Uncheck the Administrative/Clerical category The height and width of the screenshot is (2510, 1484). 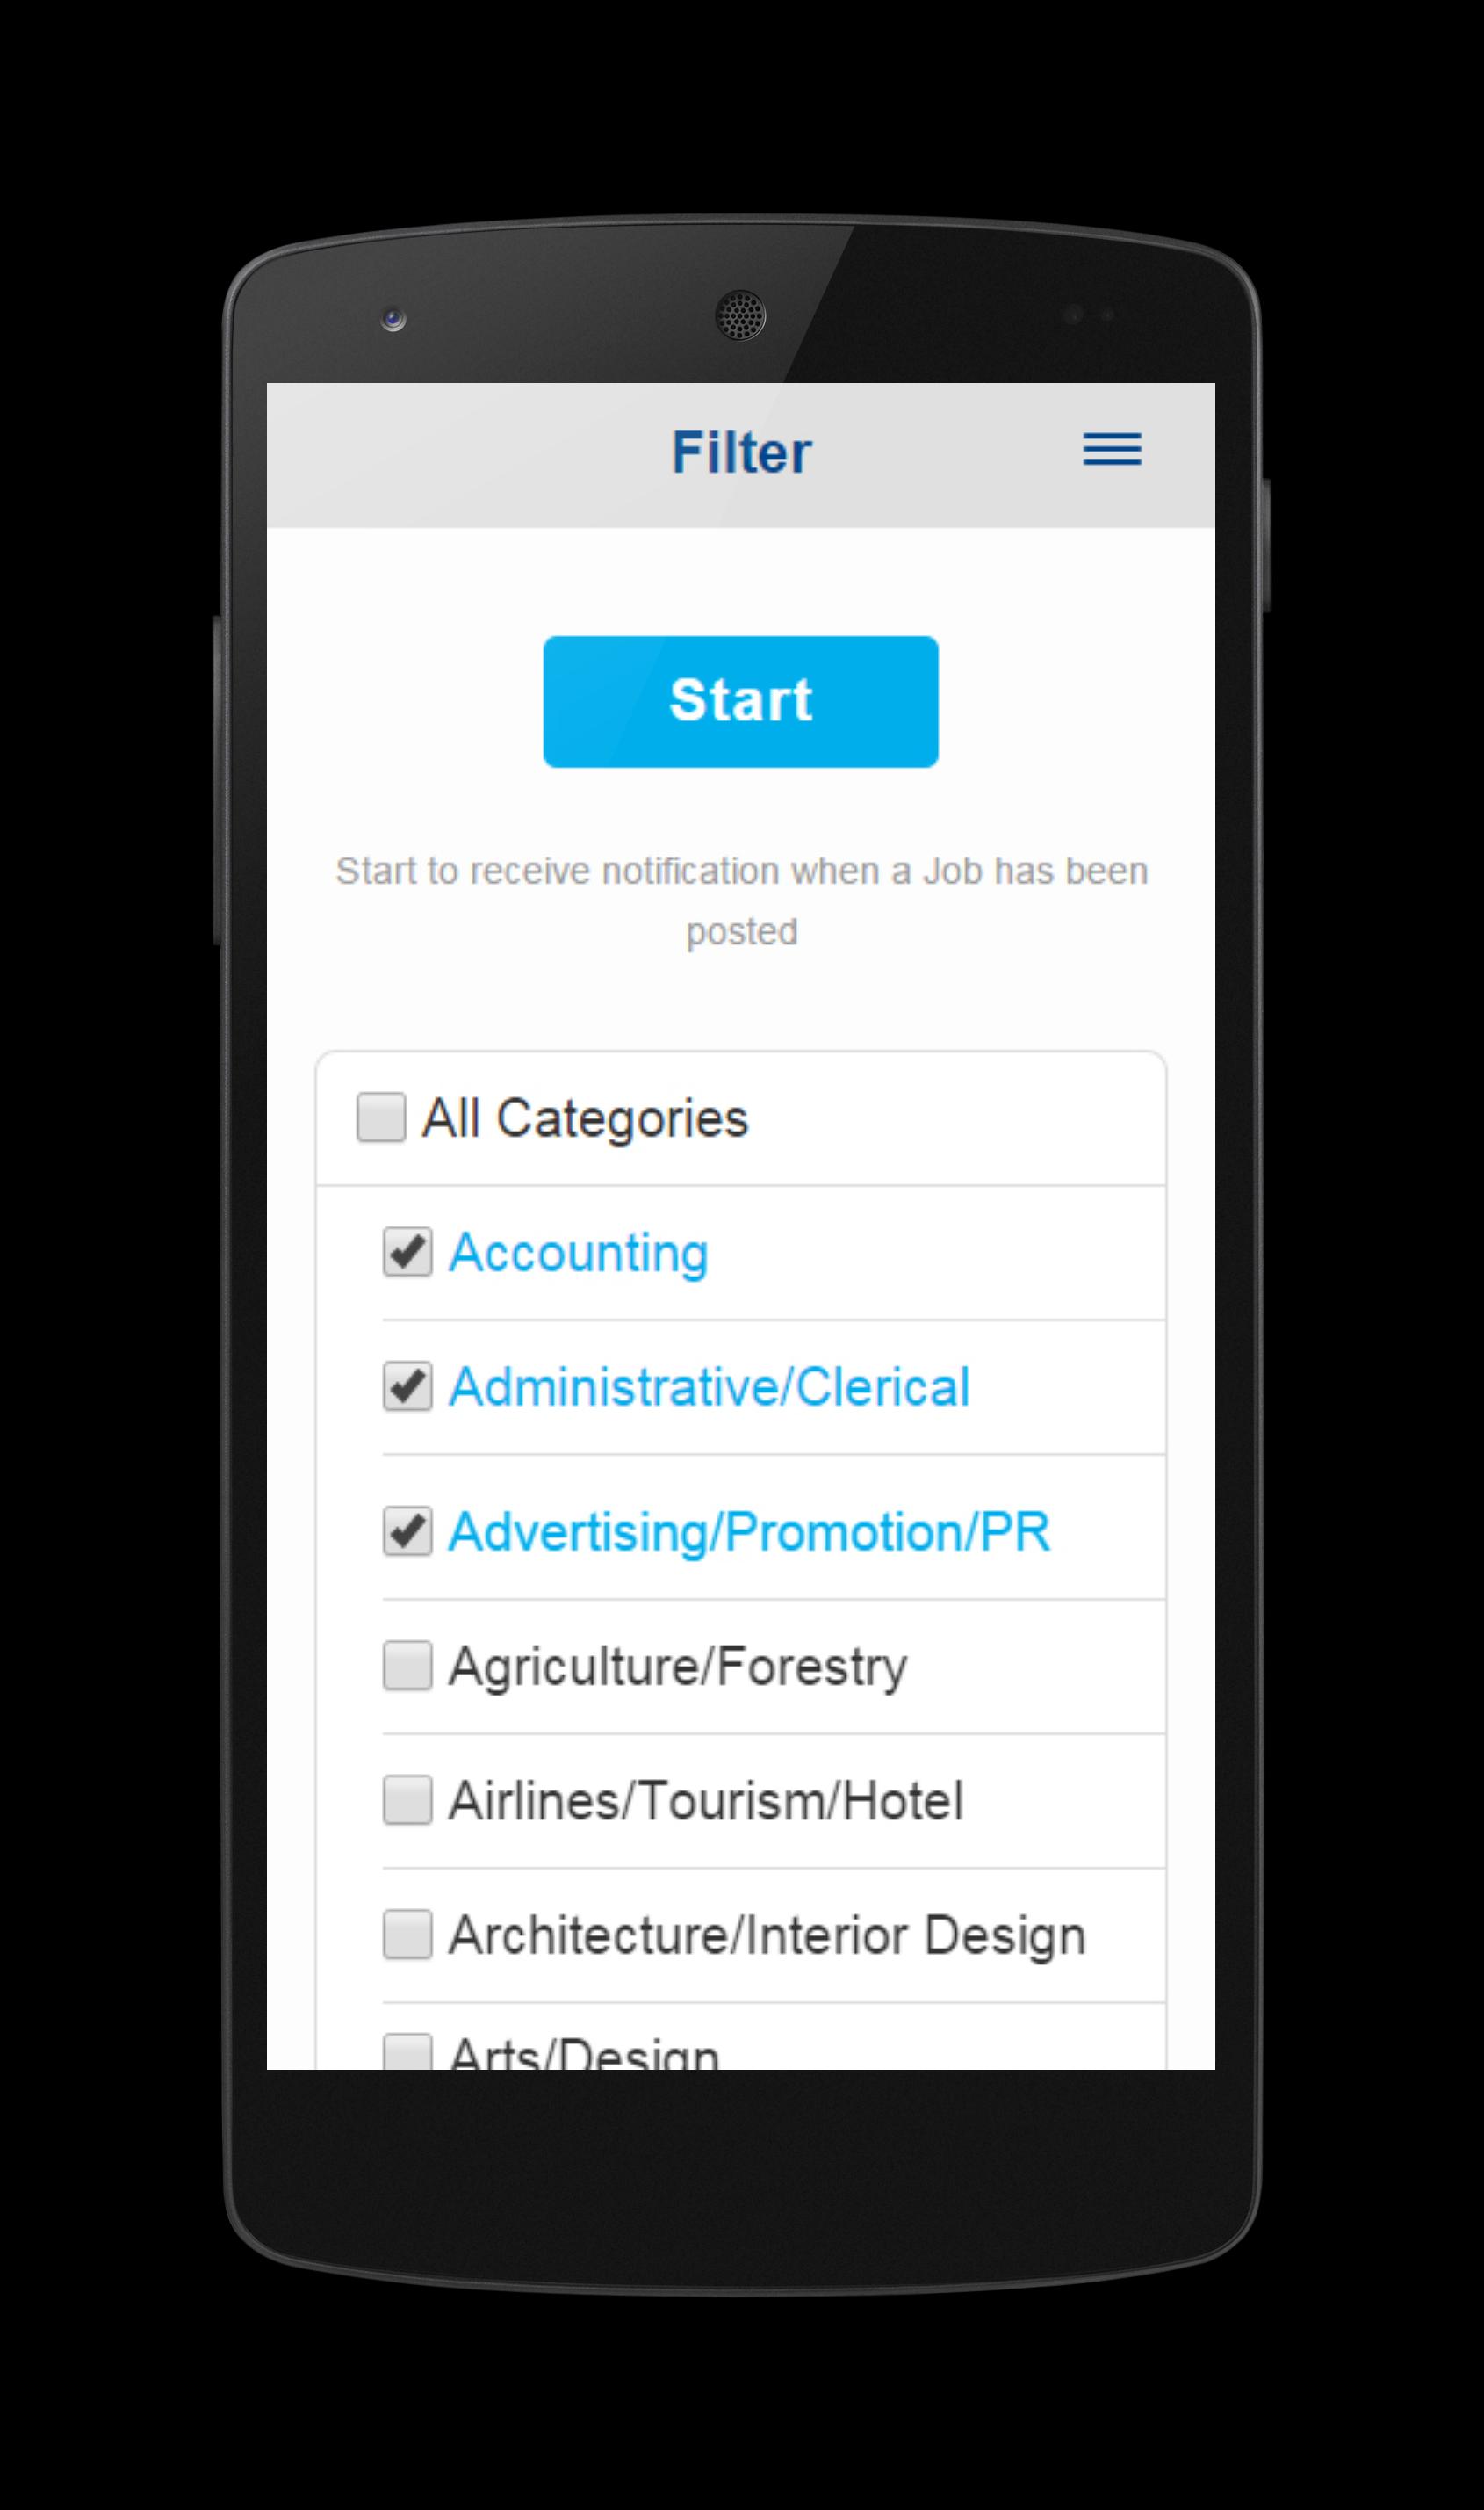coord(408,1385)
